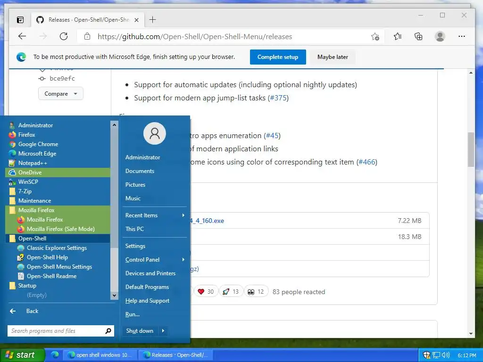The width and height of the screenshot is (483, 362).
Task: Click the user avatar picture in start menu
Action: (155, 133)
